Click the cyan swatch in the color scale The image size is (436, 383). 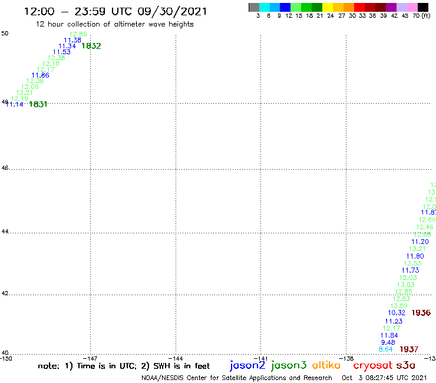point(265,7)
